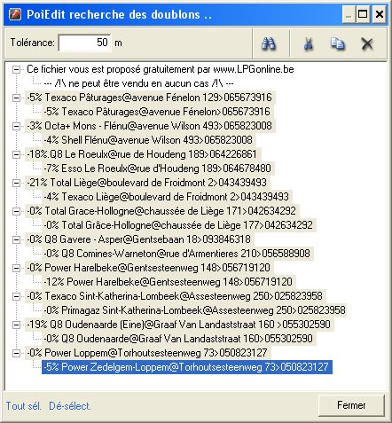Click the PoiEdit app icon in title bar

click(15, 14)
